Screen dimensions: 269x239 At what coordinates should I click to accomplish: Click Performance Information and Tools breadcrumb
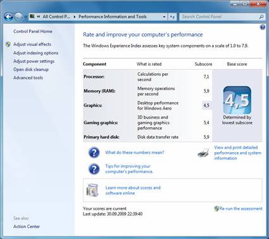113,16
